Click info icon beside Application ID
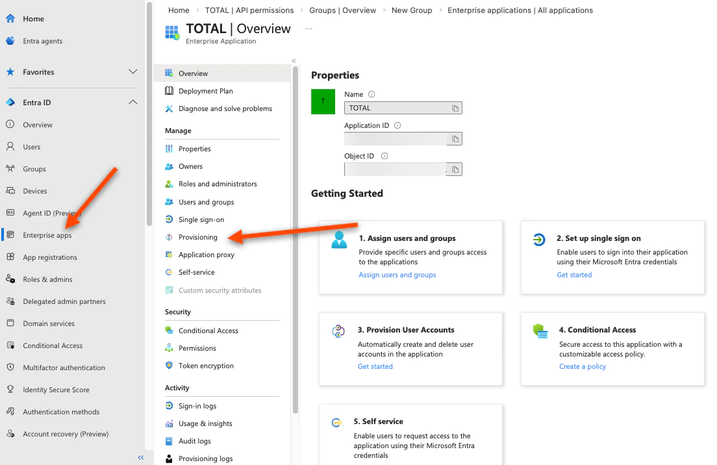The height and width of the screenshot is (465, 717). pos(397,125)
